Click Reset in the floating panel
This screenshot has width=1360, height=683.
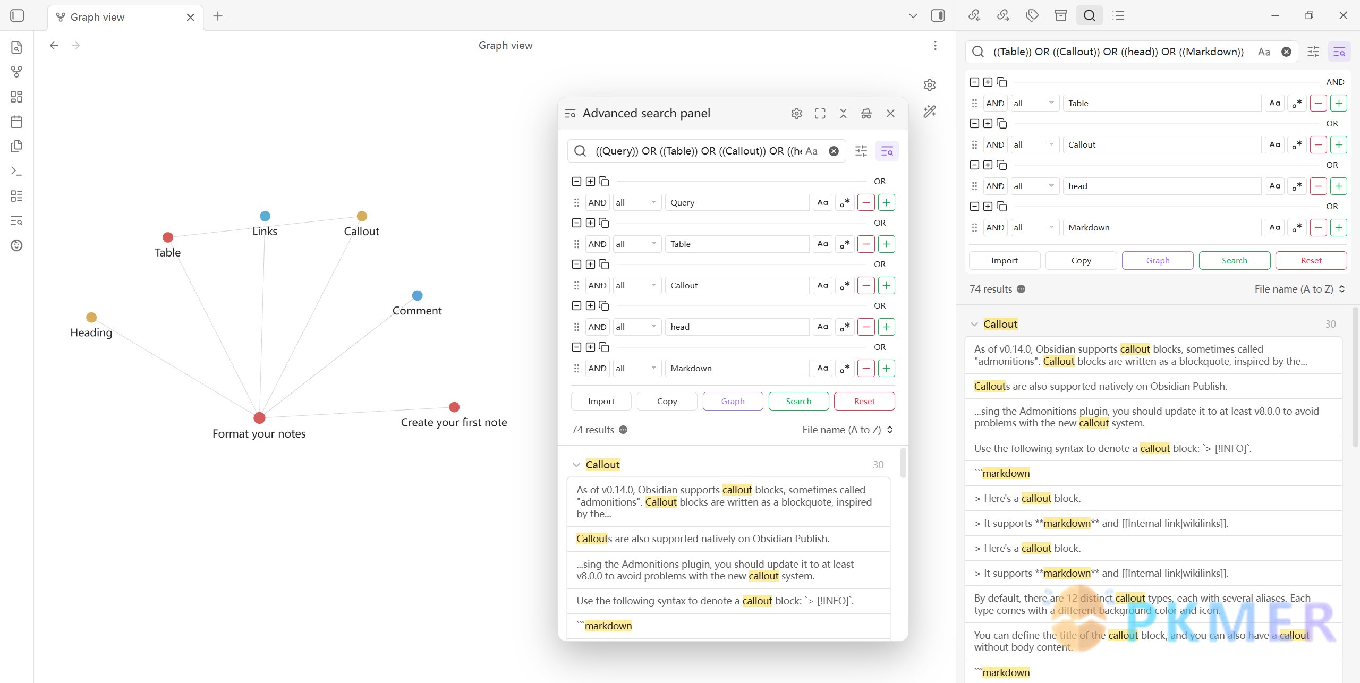pyautogui.click(x=864, y=401)
